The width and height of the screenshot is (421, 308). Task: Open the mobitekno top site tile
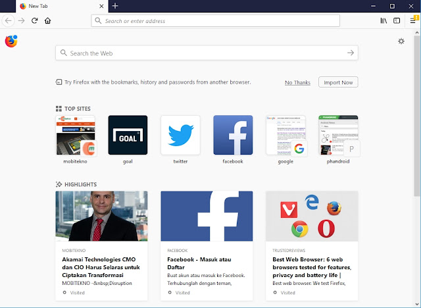pyautogui.click(x=75, y=135)
